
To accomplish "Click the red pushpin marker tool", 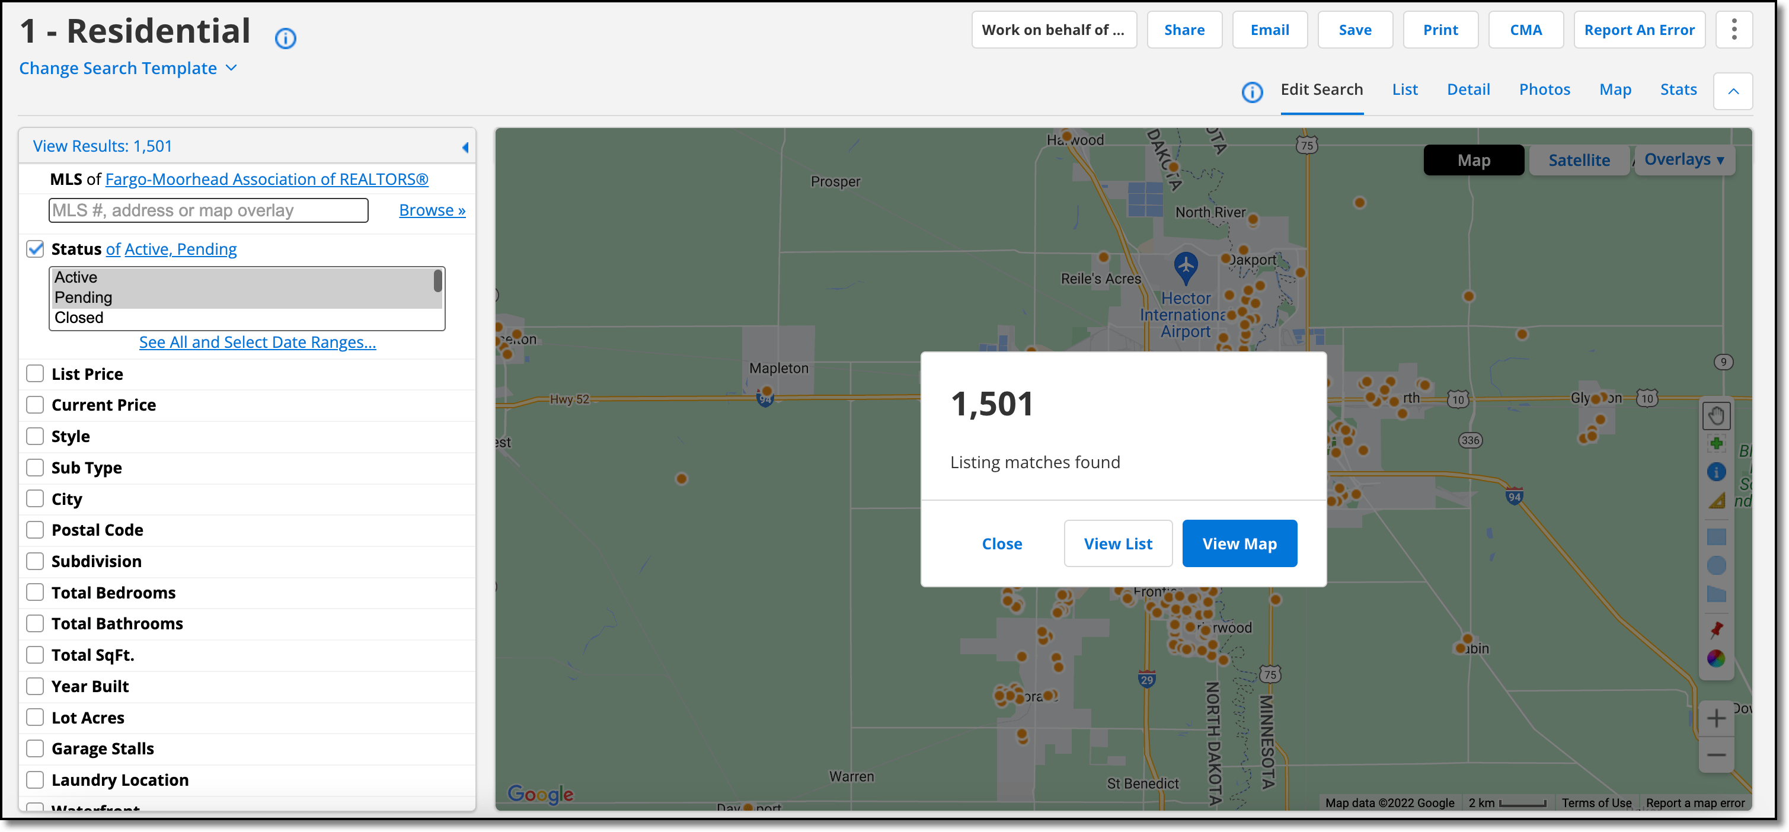I will pyautogui.click(x=1715, y=629).
